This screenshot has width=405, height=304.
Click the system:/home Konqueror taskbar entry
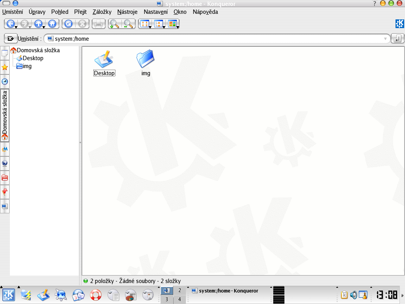(229, 291)
